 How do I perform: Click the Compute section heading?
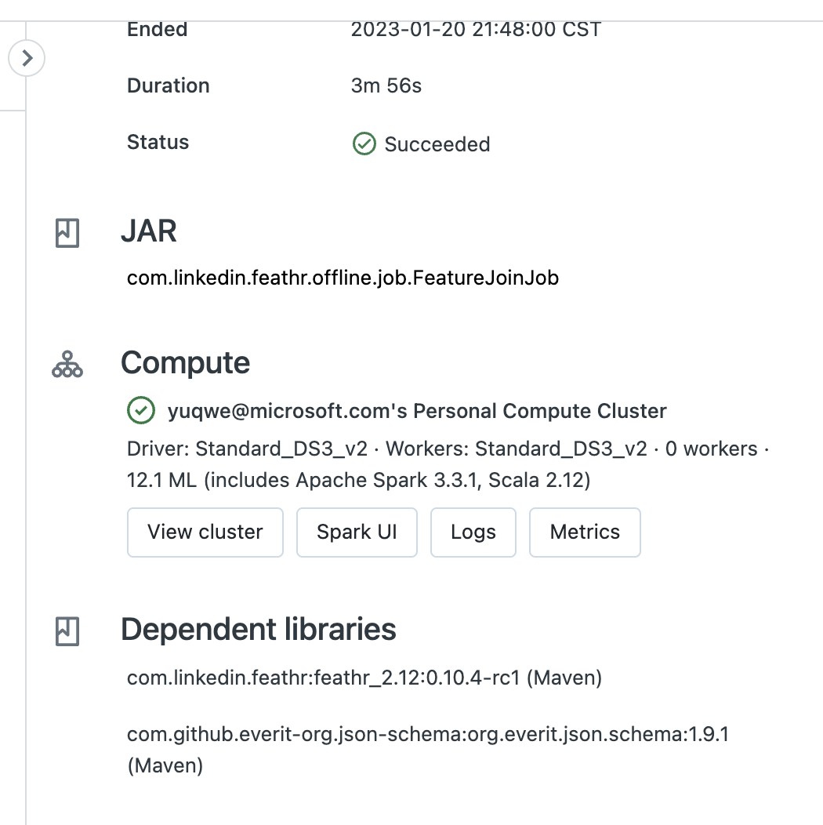pyautogui.click(x=186, y=363)
